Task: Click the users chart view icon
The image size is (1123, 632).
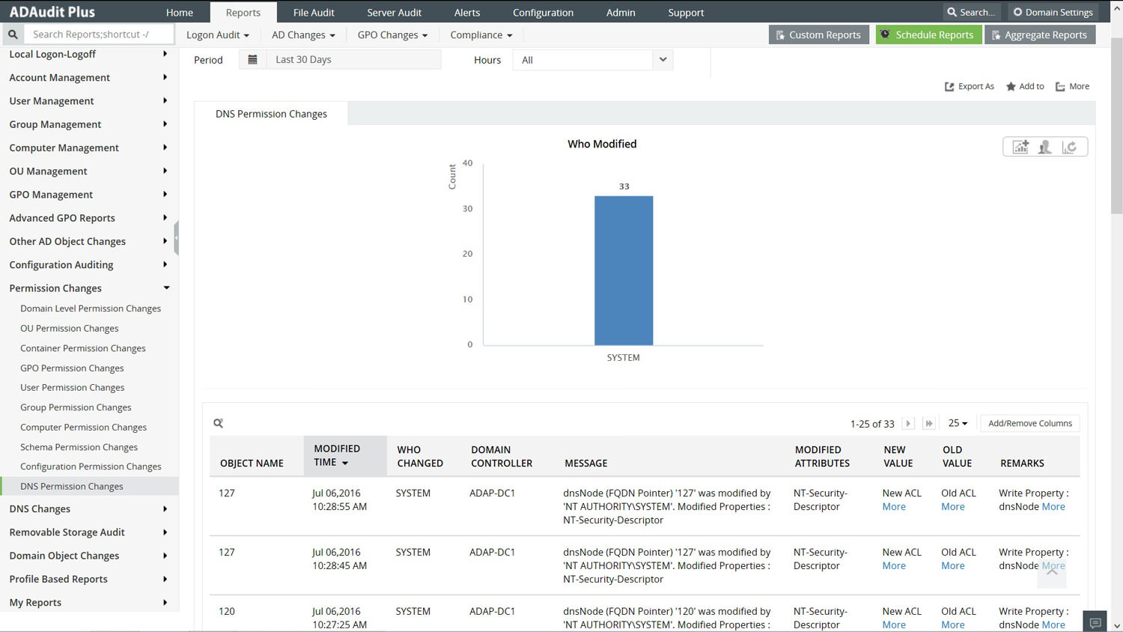Action: tap(1045, 147)
